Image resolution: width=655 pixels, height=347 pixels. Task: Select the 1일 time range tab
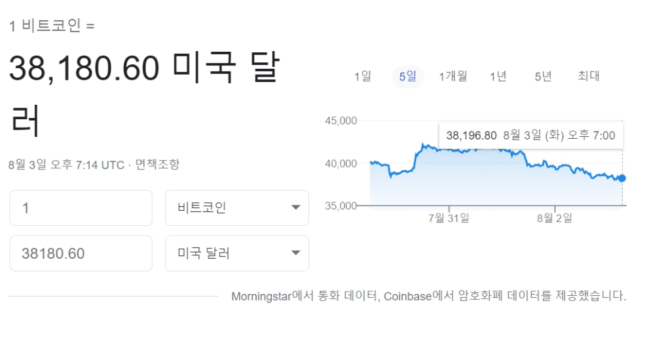pyautogui.click(x=363, y=77)
